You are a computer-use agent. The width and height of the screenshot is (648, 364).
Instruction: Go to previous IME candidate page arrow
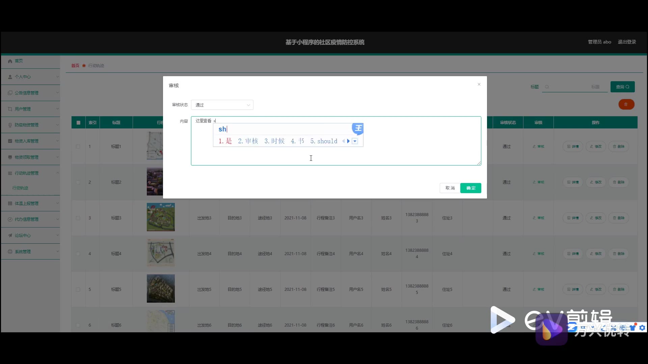click(x=344, y=141)
